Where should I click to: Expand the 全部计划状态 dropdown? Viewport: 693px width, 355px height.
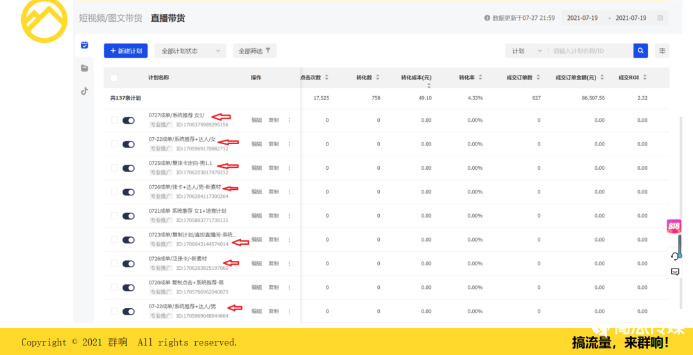190,51
